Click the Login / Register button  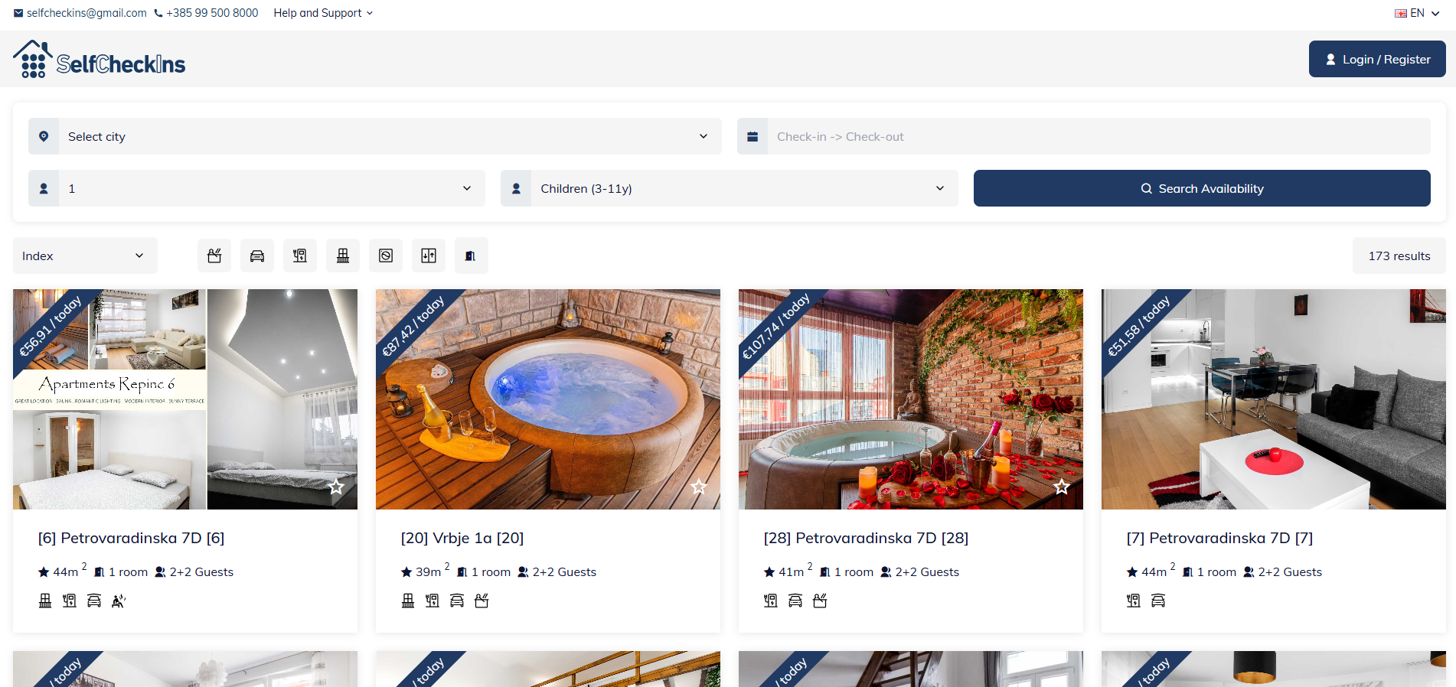click(x=1376, y=59)
